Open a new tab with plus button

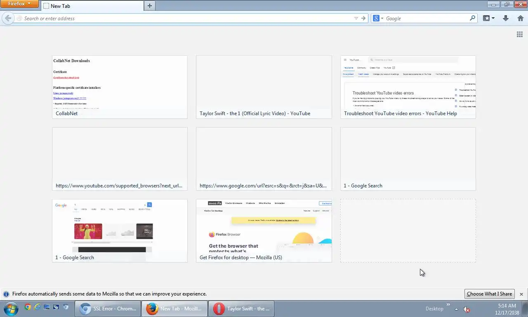(x=150, y=6)
